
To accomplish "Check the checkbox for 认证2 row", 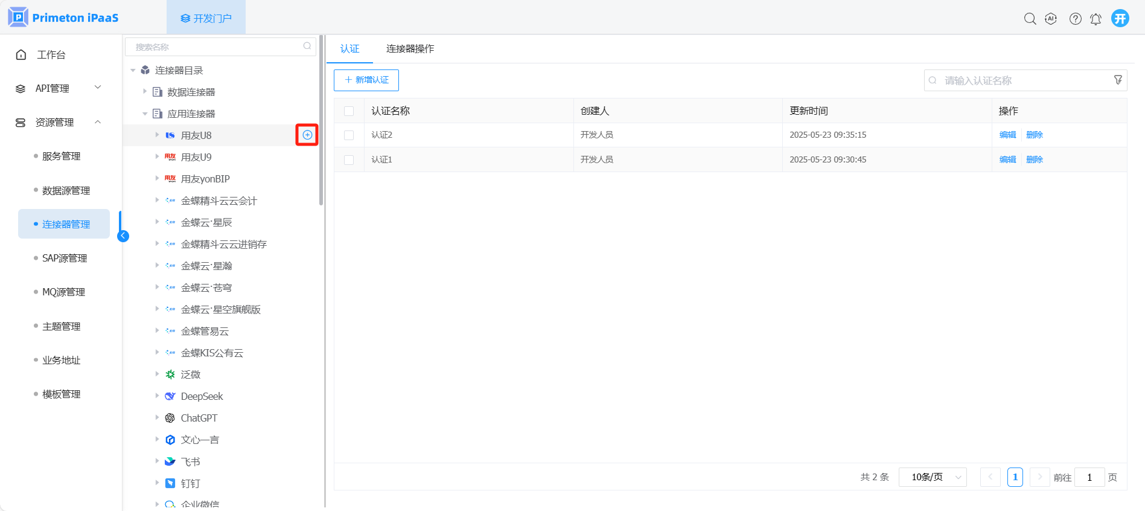I will click(x=349, y=135).
